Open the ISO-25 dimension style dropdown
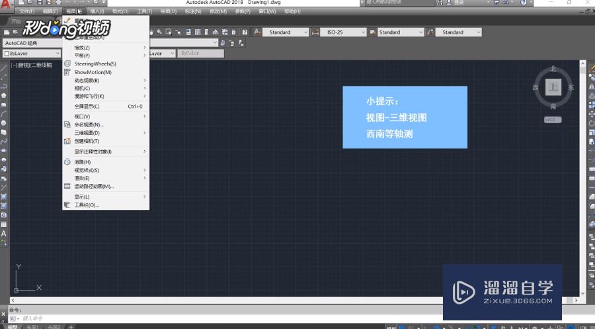The image size is (595, 329). (343, 32)
